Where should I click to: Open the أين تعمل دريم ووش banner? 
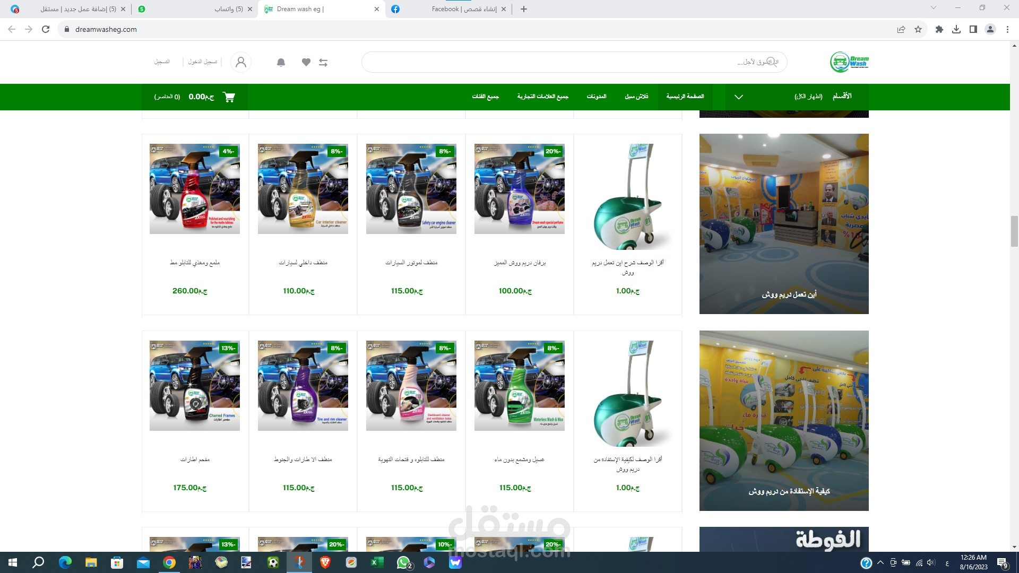784,224
